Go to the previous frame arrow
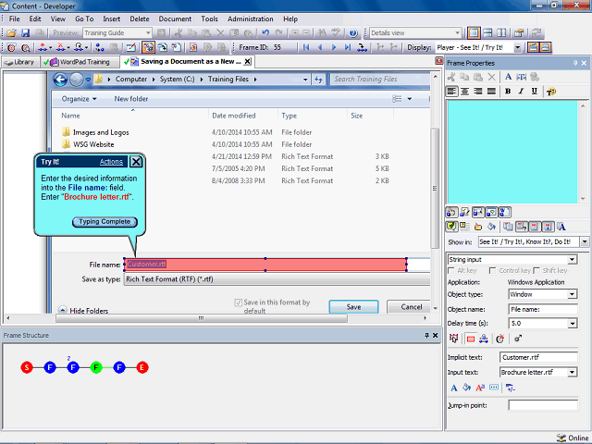The image size is (592, 444). tap(320, 47)
